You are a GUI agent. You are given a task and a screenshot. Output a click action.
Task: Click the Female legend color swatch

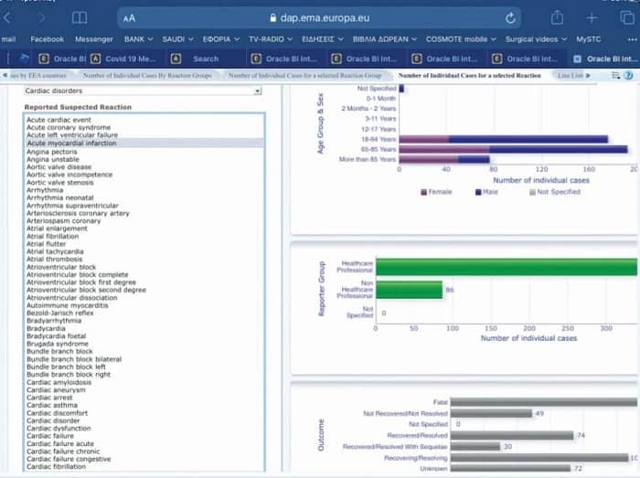point(423,192)
